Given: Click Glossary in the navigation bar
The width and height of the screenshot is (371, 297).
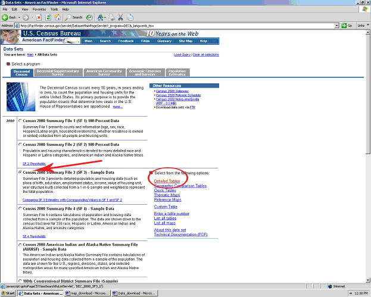Looking at the screenshot, I should pyautogui.click(x=164, y=41).
